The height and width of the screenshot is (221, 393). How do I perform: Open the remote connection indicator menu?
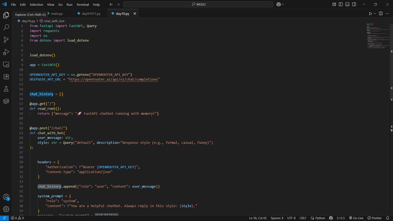pos(4,218)
